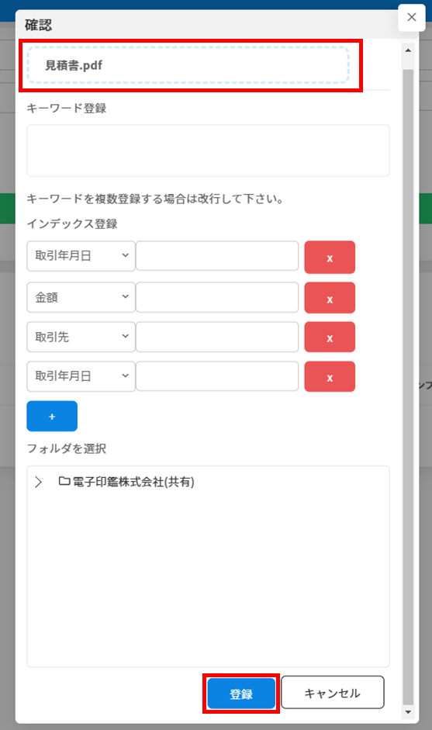
Task: Click the value field next to 金額
Action: click(x=217, y=297)
